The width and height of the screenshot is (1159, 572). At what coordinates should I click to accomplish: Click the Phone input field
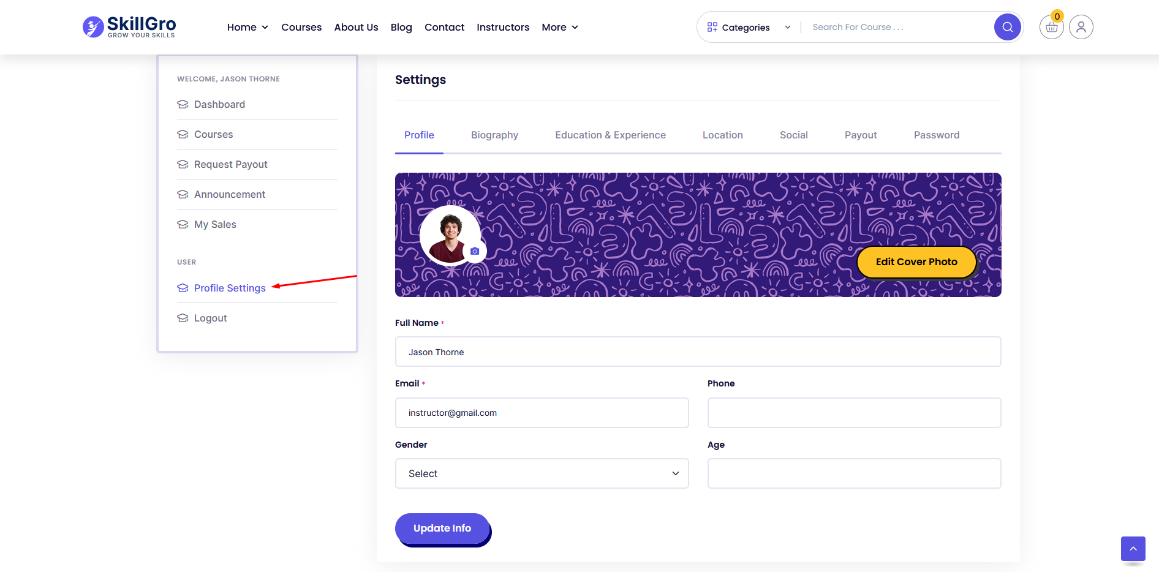(x=855, y=413)
